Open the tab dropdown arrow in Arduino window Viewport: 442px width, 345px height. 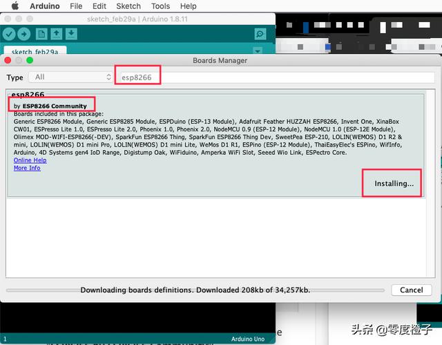tap(258, 50)
